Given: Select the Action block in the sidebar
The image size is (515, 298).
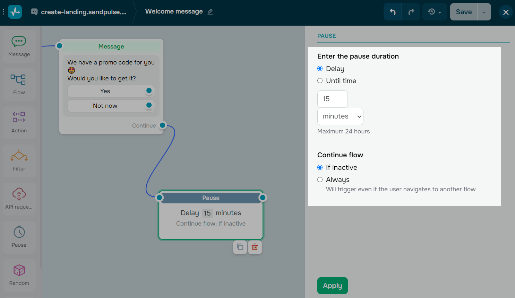Looking at the screenshot, I should coord(19,122).
